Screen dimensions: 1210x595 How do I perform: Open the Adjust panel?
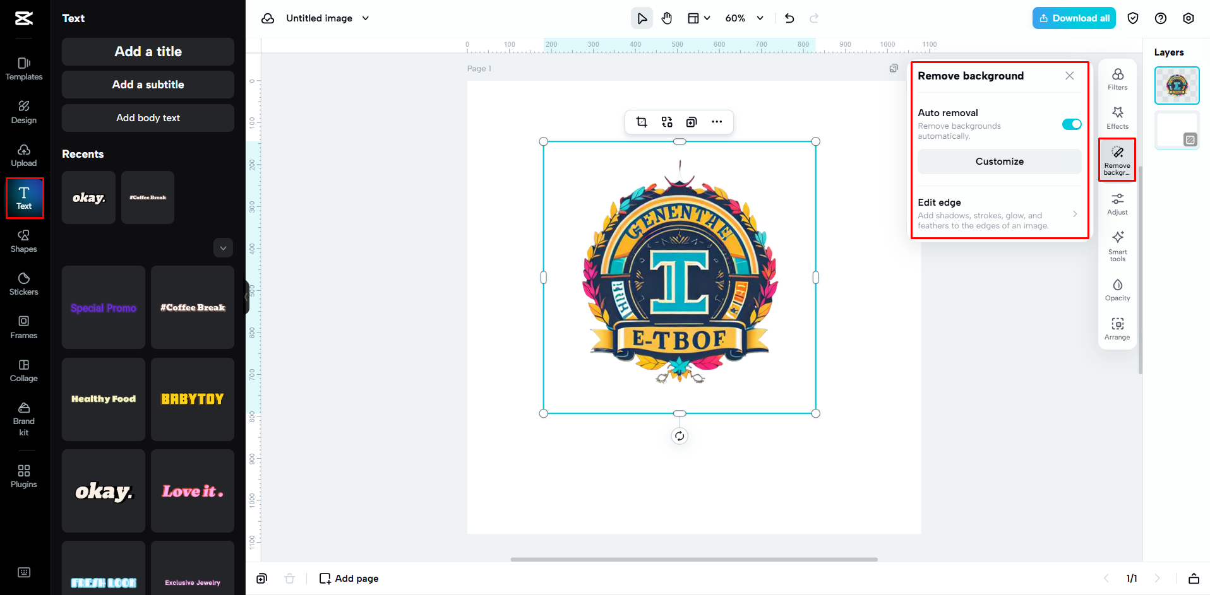1117,203
